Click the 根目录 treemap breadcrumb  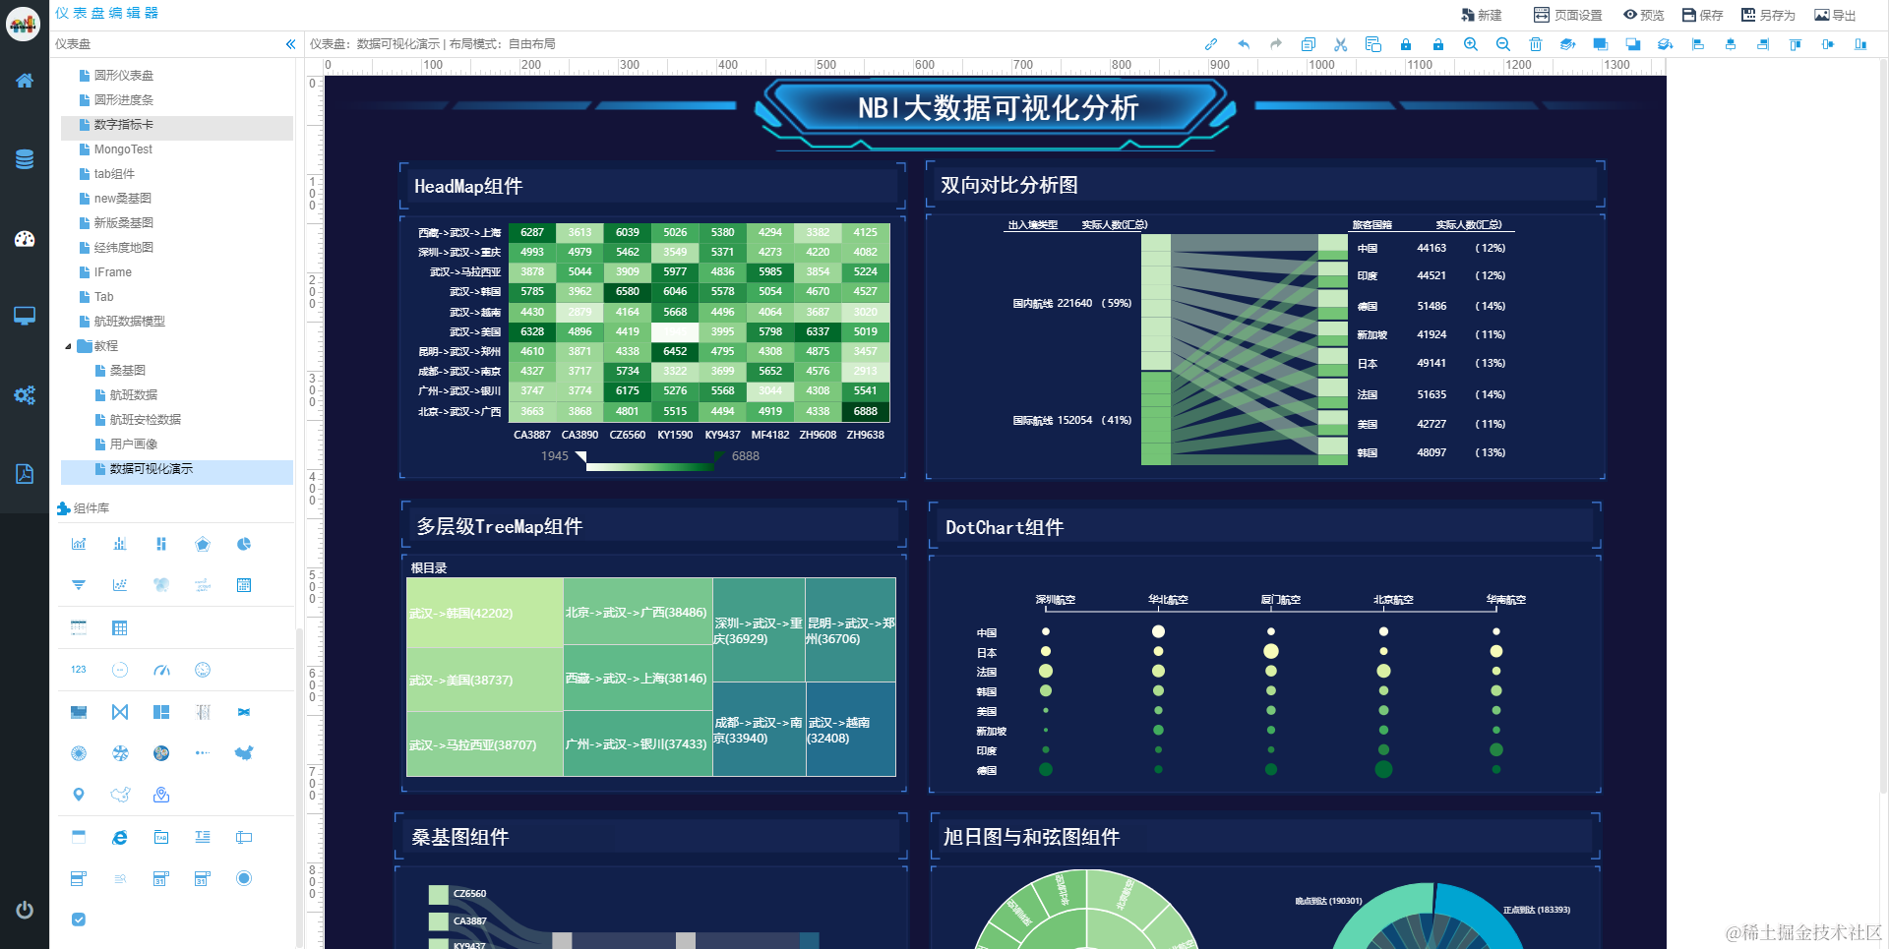(x=429, y=568)
